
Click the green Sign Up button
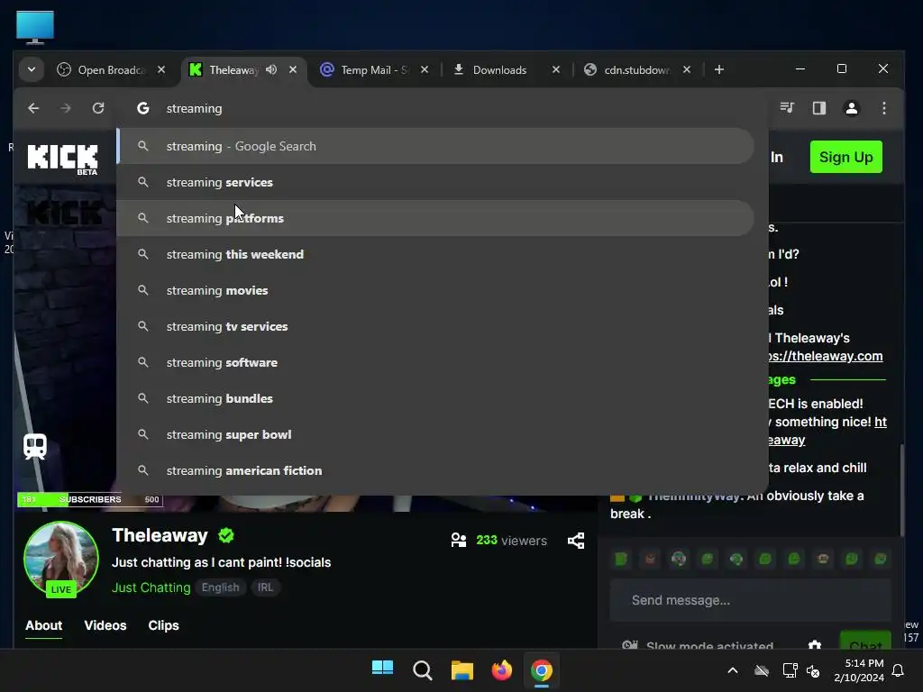click(x=845, y=157)
